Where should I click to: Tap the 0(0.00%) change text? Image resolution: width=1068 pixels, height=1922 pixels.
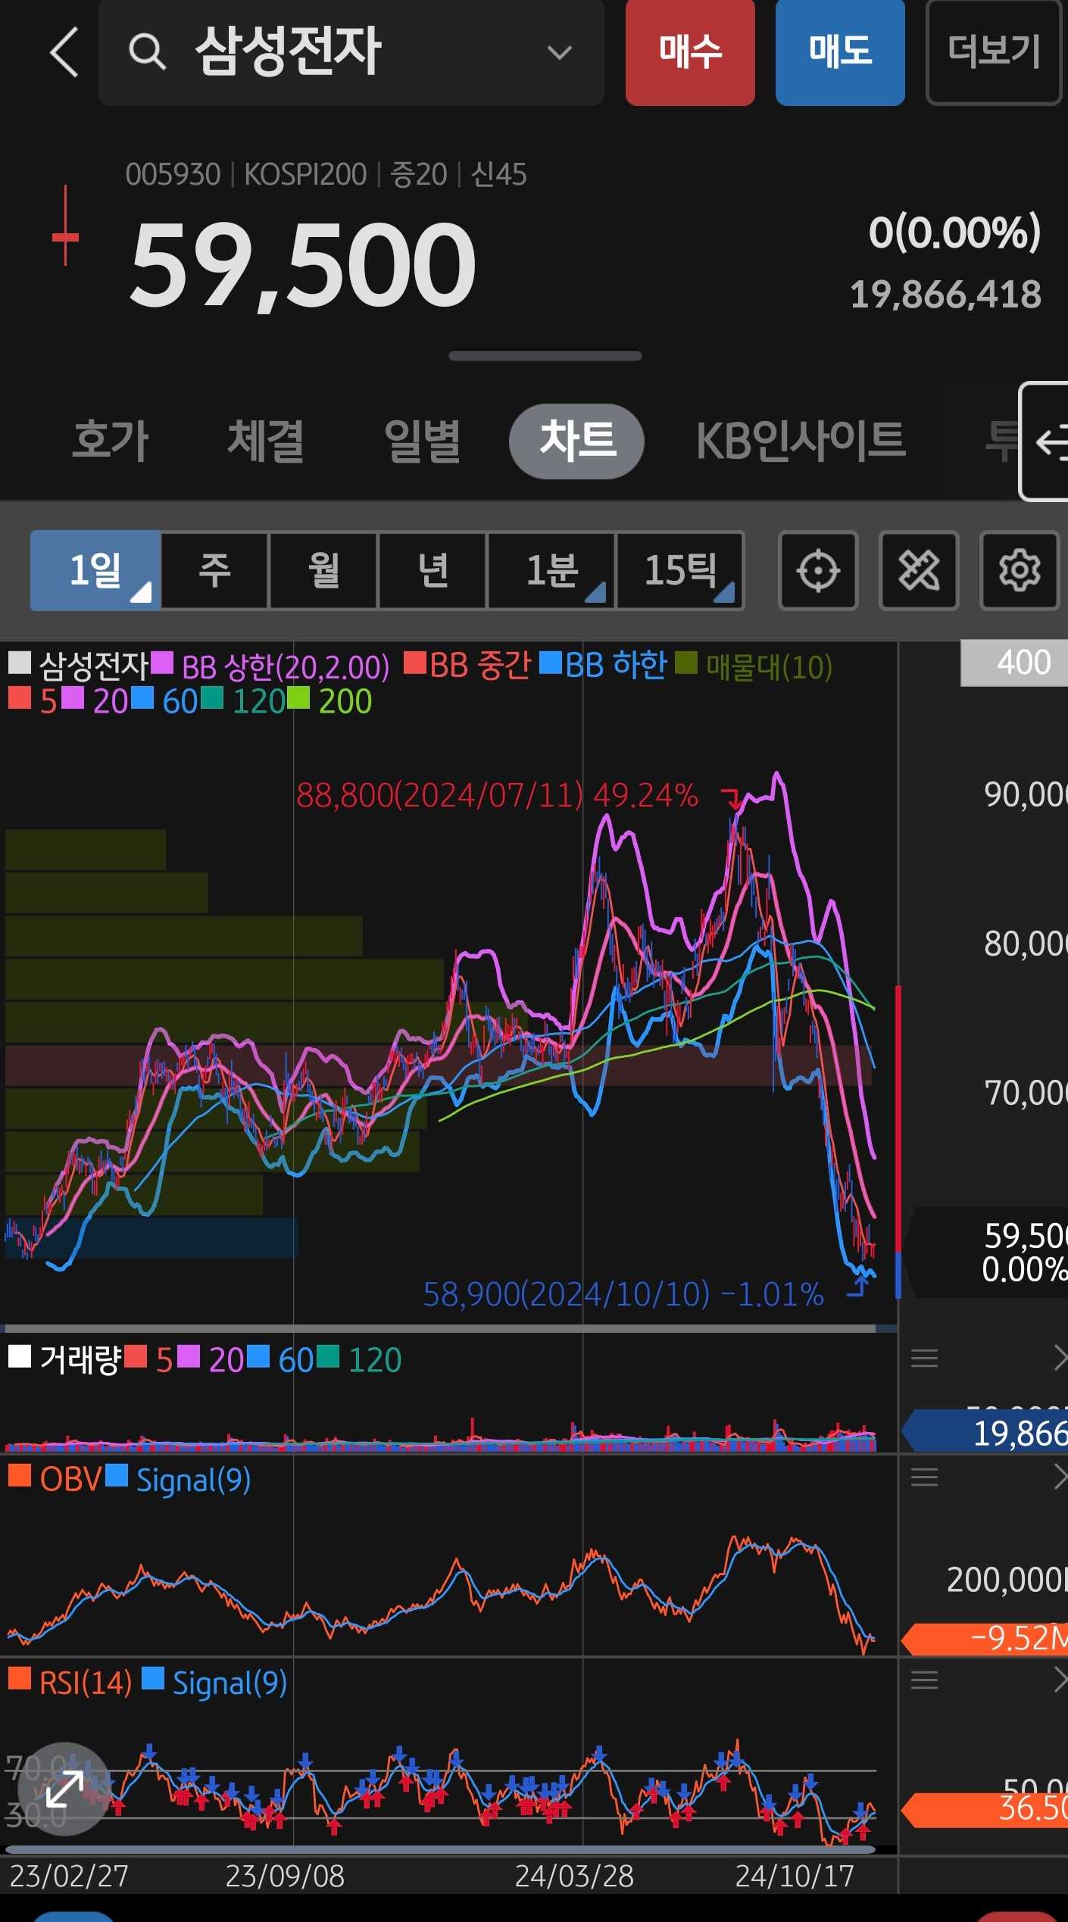(954, 232)
